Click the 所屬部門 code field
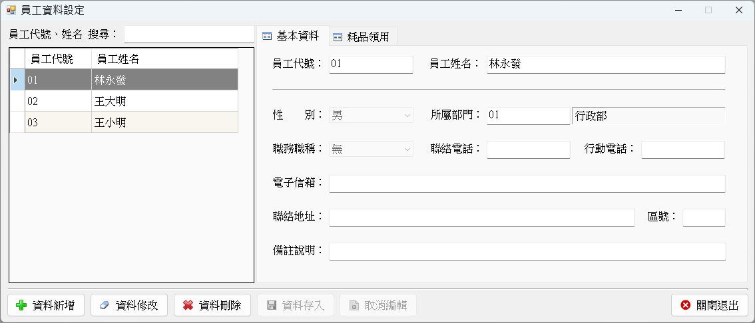The image size is (755, 323). tap(528, 116)
